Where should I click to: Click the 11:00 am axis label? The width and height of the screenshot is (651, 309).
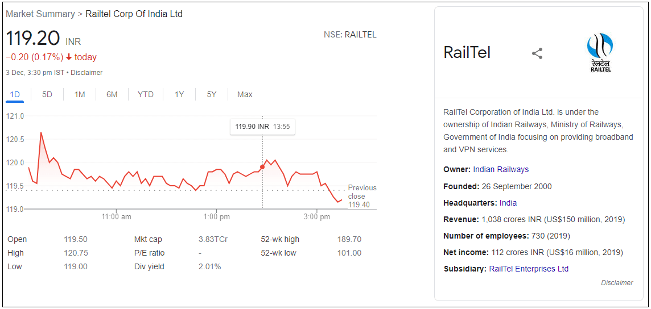[117, 217]
